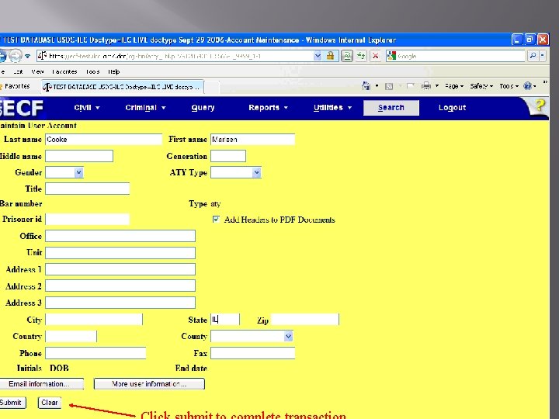The image size is (559, 419).
Task: Open the Criminal menu
Action: click(x=145, y=108)
